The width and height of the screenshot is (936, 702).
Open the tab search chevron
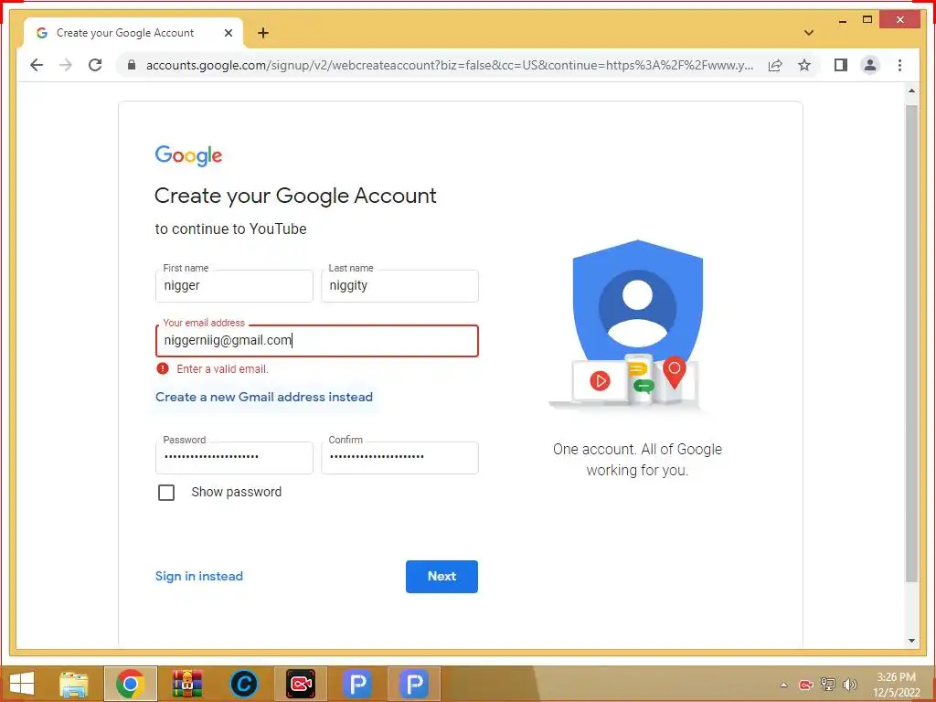pyautogui.click(x=809, y=33)
